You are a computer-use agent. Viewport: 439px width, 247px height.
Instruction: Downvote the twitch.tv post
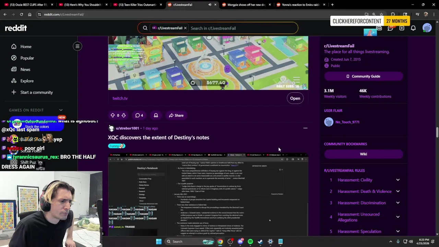point(123,115)
